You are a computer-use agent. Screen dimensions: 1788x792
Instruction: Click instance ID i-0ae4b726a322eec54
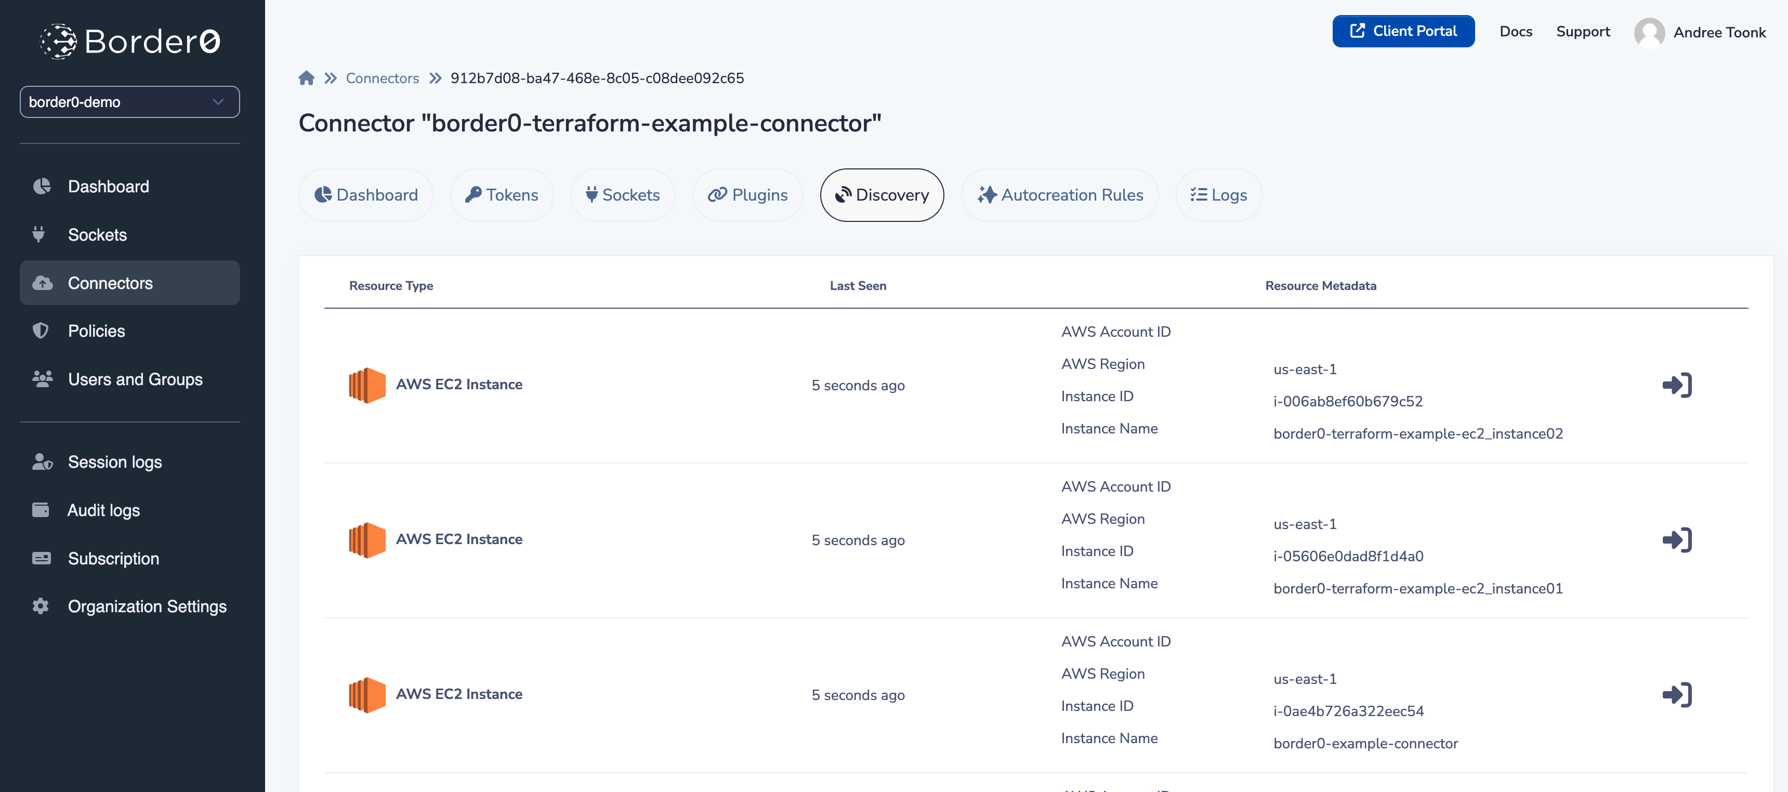coord(1348,711)
